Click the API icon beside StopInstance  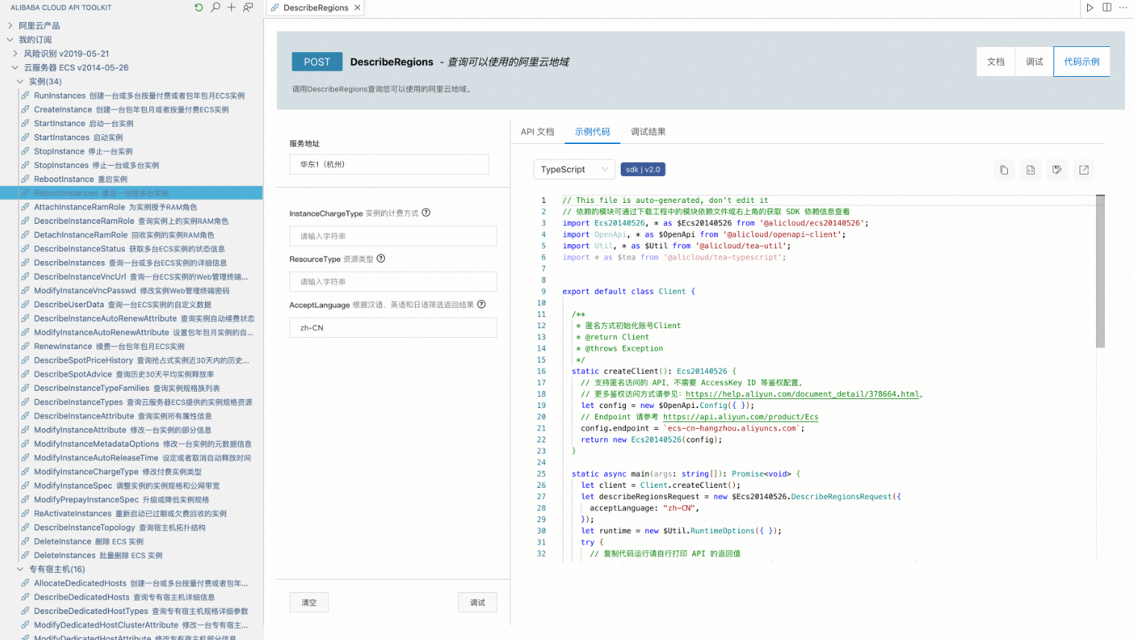(25, 151)
